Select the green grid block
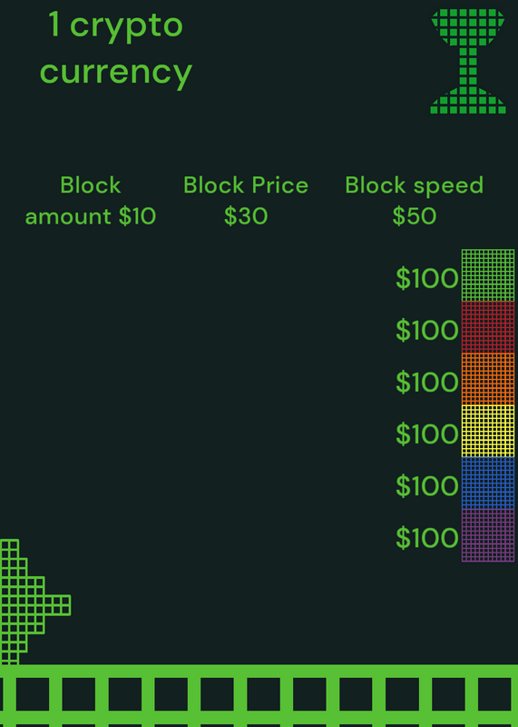The image size is (518, 727). coord(488,275)
